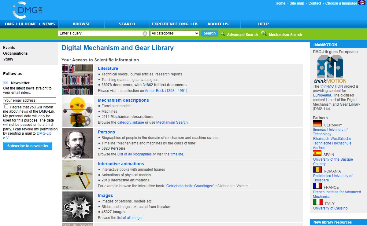Open the ABOUT US menu

pyautogui.click(x=218, y=24)
